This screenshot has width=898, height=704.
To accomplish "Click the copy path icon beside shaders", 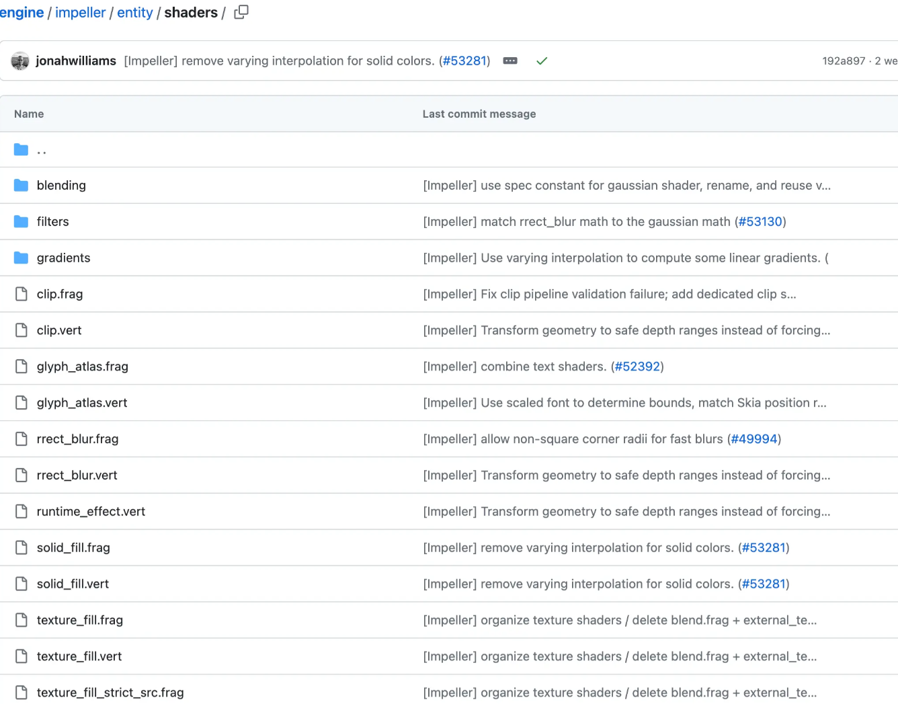I will click(x=241, y=12).
